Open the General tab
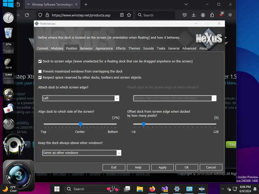 [174, 48]
